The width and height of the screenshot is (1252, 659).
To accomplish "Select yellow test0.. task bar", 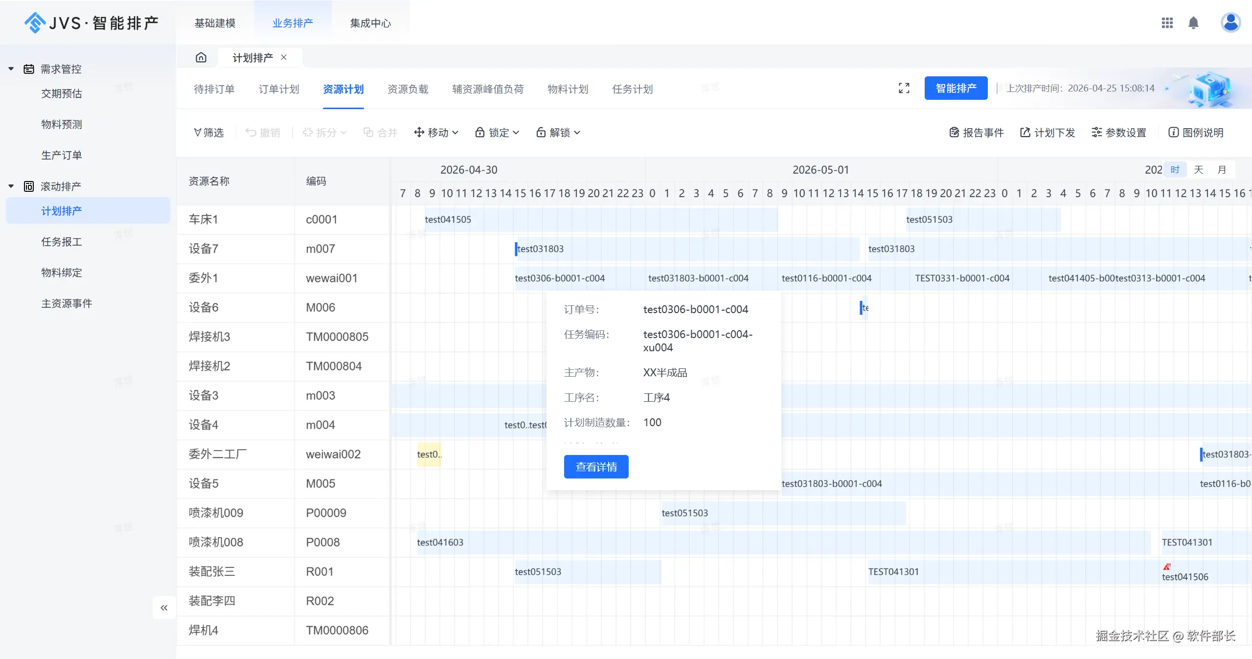I will pyautogui.click(x=429, y=454).
